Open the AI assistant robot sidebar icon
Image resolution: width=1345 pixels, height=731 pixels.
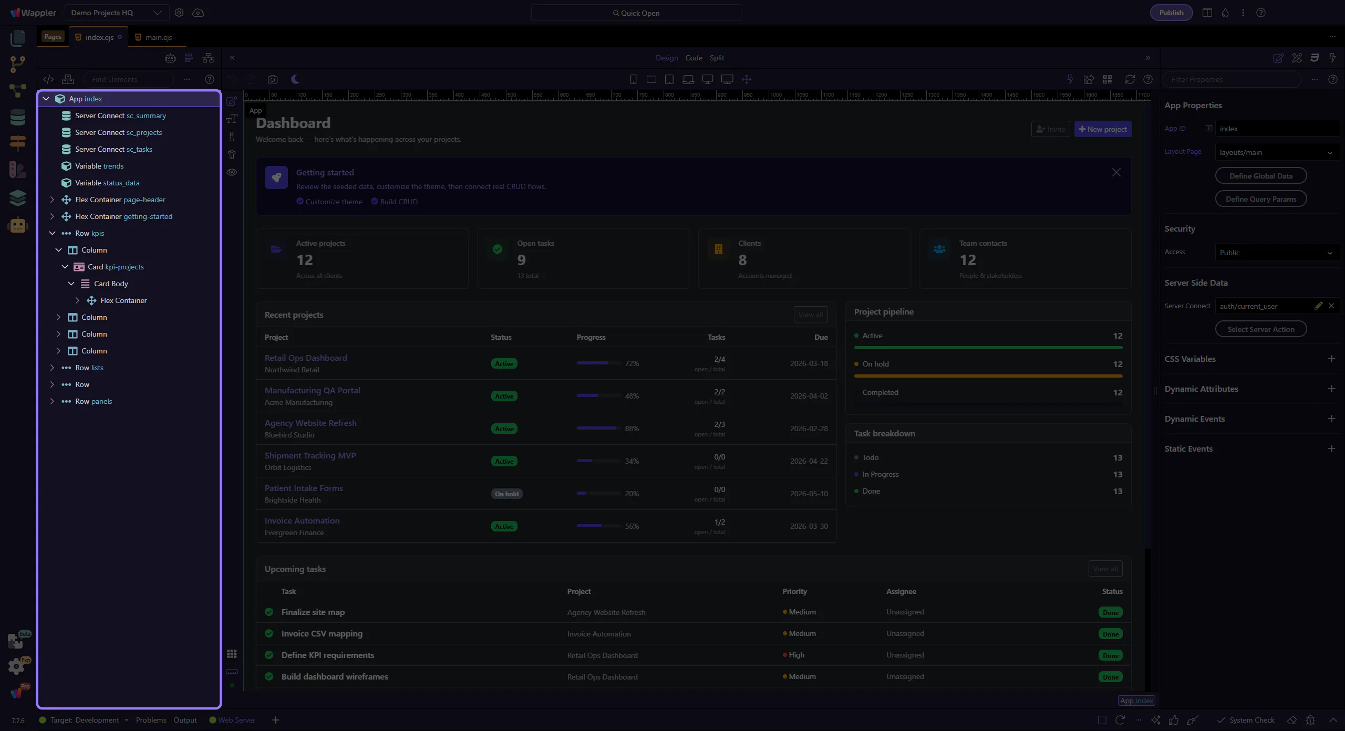17,225
